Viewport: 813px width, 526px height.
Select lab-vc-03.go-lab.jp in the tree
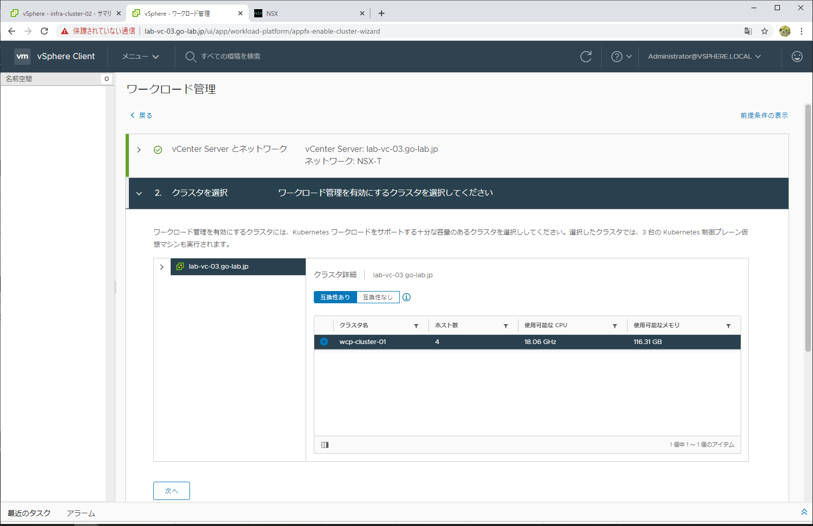point(238,267)
